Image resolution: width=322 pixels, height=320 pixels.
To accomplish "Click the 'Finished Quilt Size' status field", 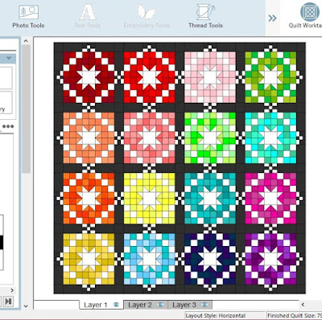I will pos(295,315).
